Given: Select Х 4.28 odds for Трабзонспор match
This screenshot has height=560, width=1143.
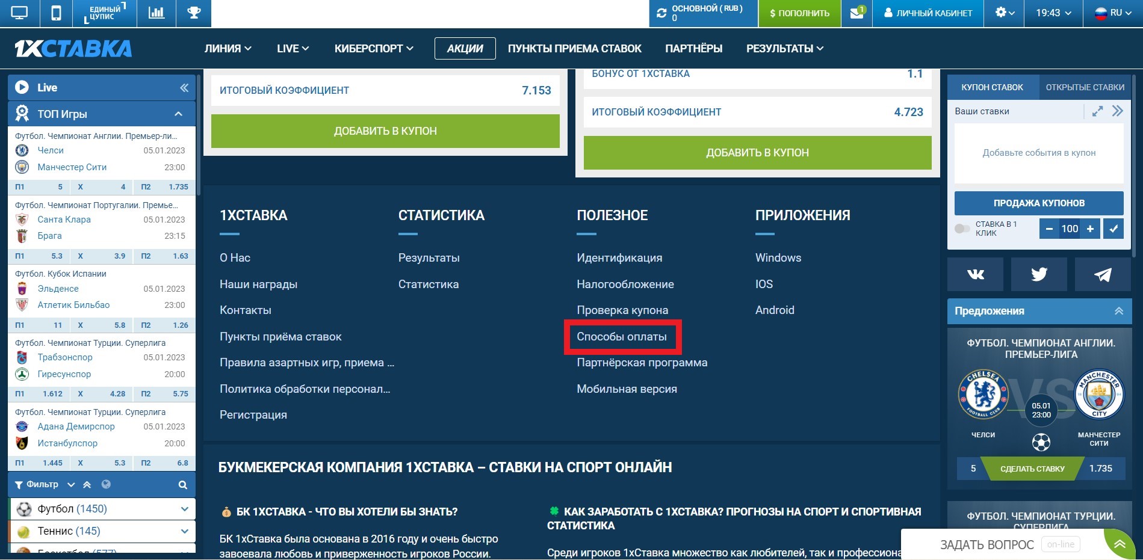Looking at the screenshot, I should 101,394.
